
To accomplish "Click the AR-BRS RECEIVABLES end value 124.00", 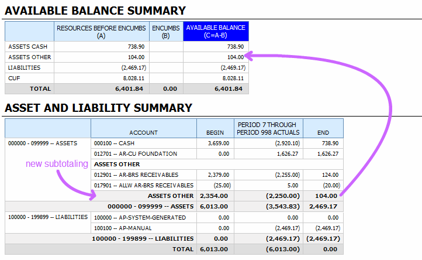I will point(330,175).
